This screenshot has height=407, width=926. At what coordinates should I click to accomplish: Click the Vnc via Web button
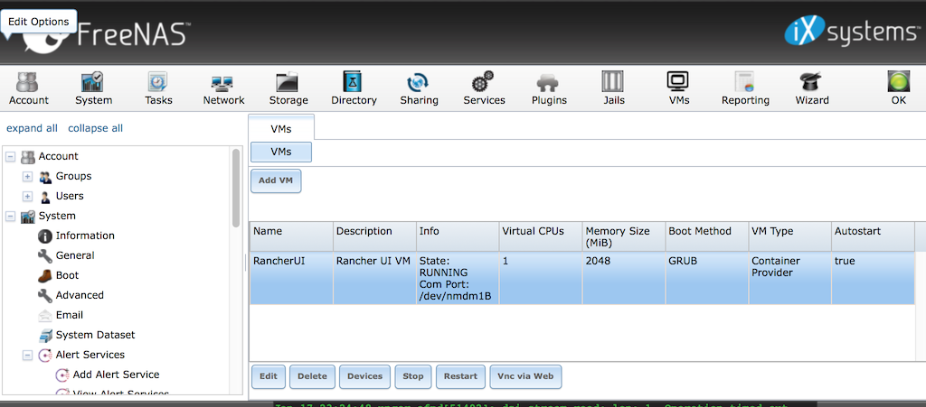pos(525,376)
